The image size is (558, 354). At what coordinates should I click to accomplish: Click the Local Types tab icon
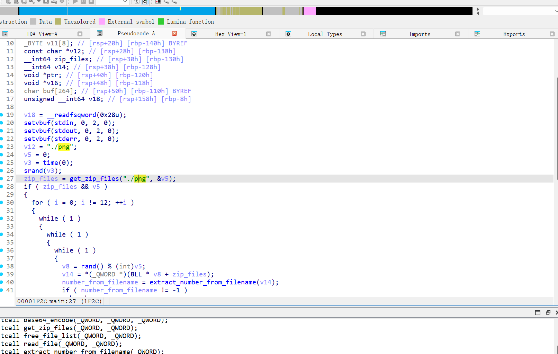point(288,34)
